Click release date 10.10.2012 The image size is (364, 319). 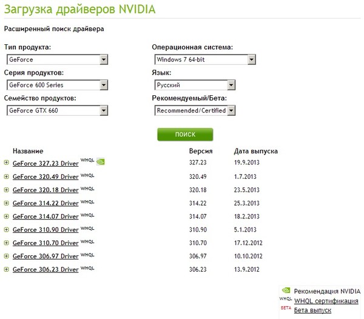coord(248,256)
